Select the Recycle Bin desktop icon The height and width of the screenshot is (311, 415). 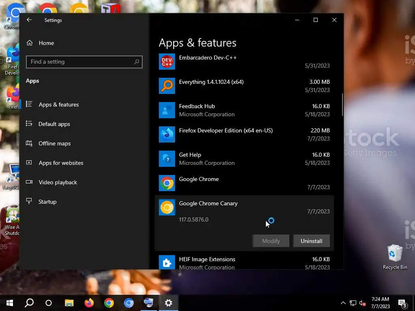[x=395, y=257]
